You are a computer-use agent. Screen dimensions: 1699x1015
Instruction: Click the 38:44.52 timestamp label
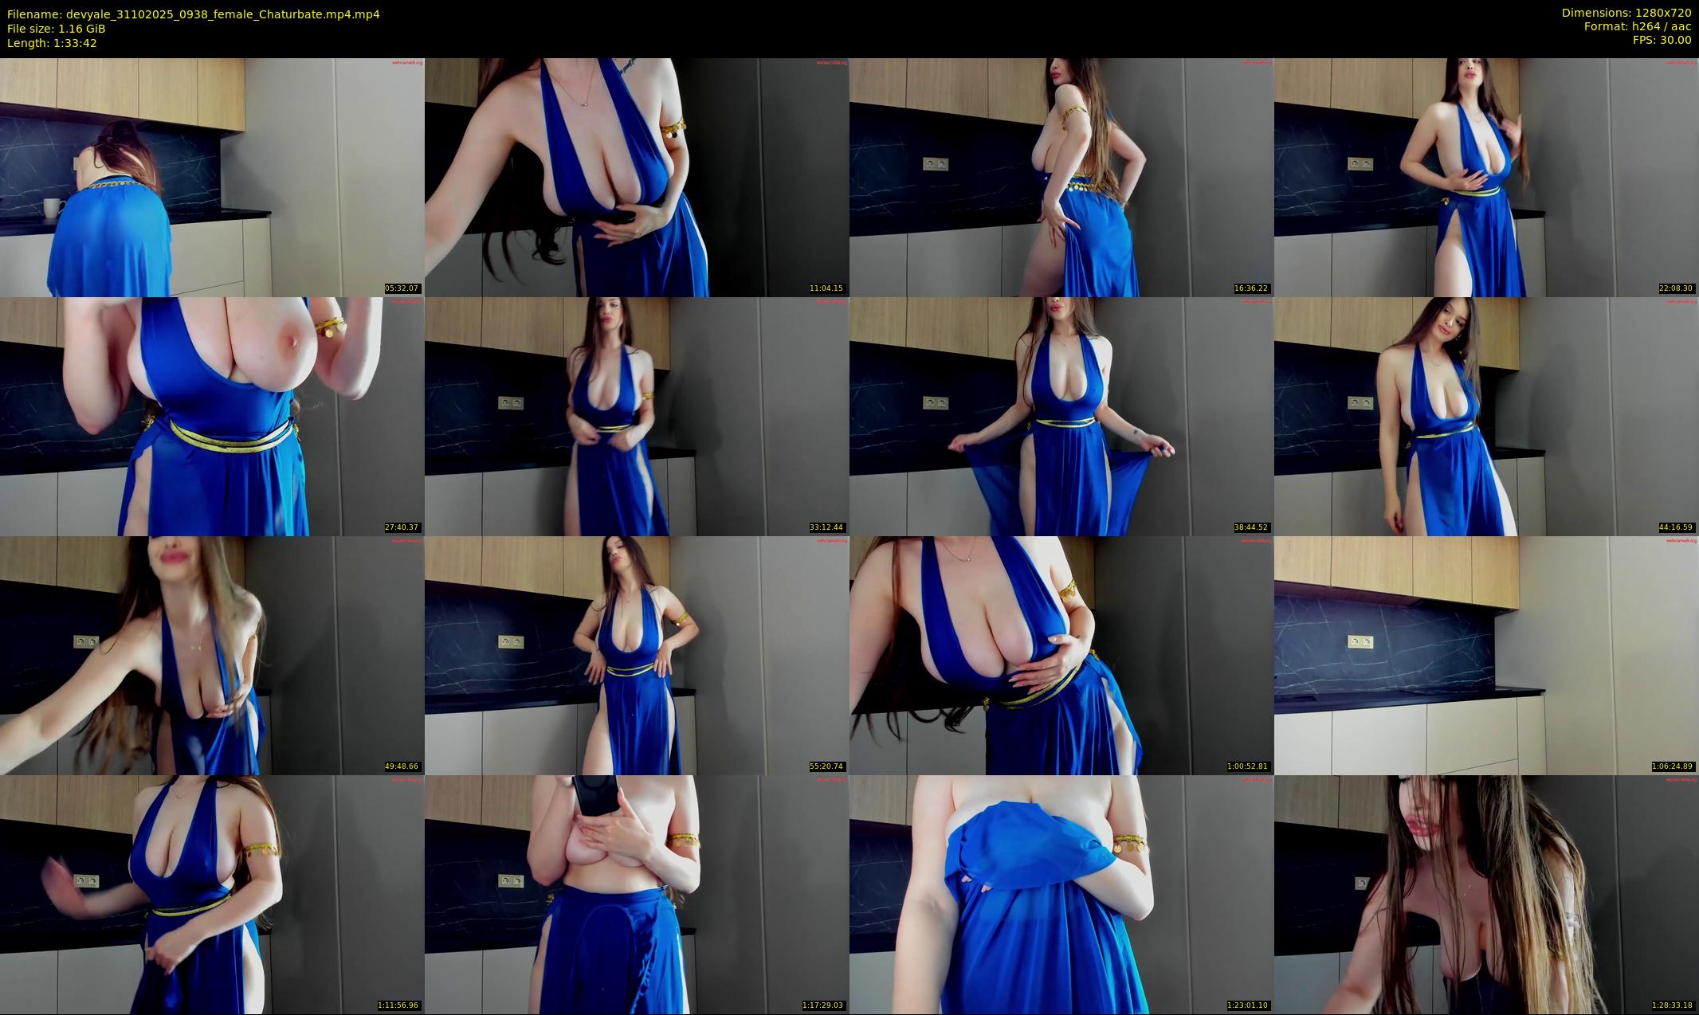click(1251, 527)
